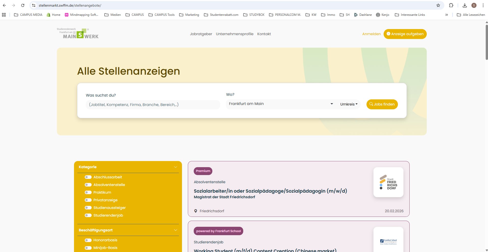Open the Medien bookmark folder
The height and width of the screenshot is (252, 488).
pyautogui.click(x=113, y=15)
